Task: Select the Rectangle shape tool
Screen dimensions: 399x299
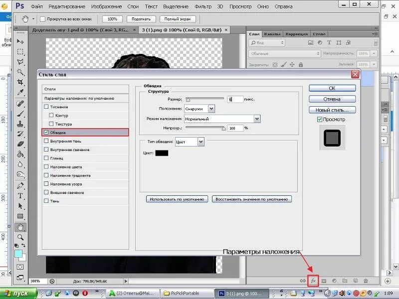Action: click(20, 216)
